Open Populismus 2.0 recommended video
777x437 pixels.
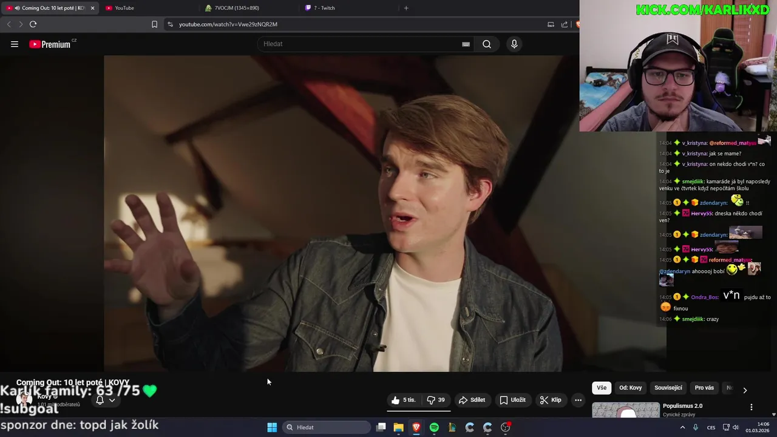click(x=682, y=406)
